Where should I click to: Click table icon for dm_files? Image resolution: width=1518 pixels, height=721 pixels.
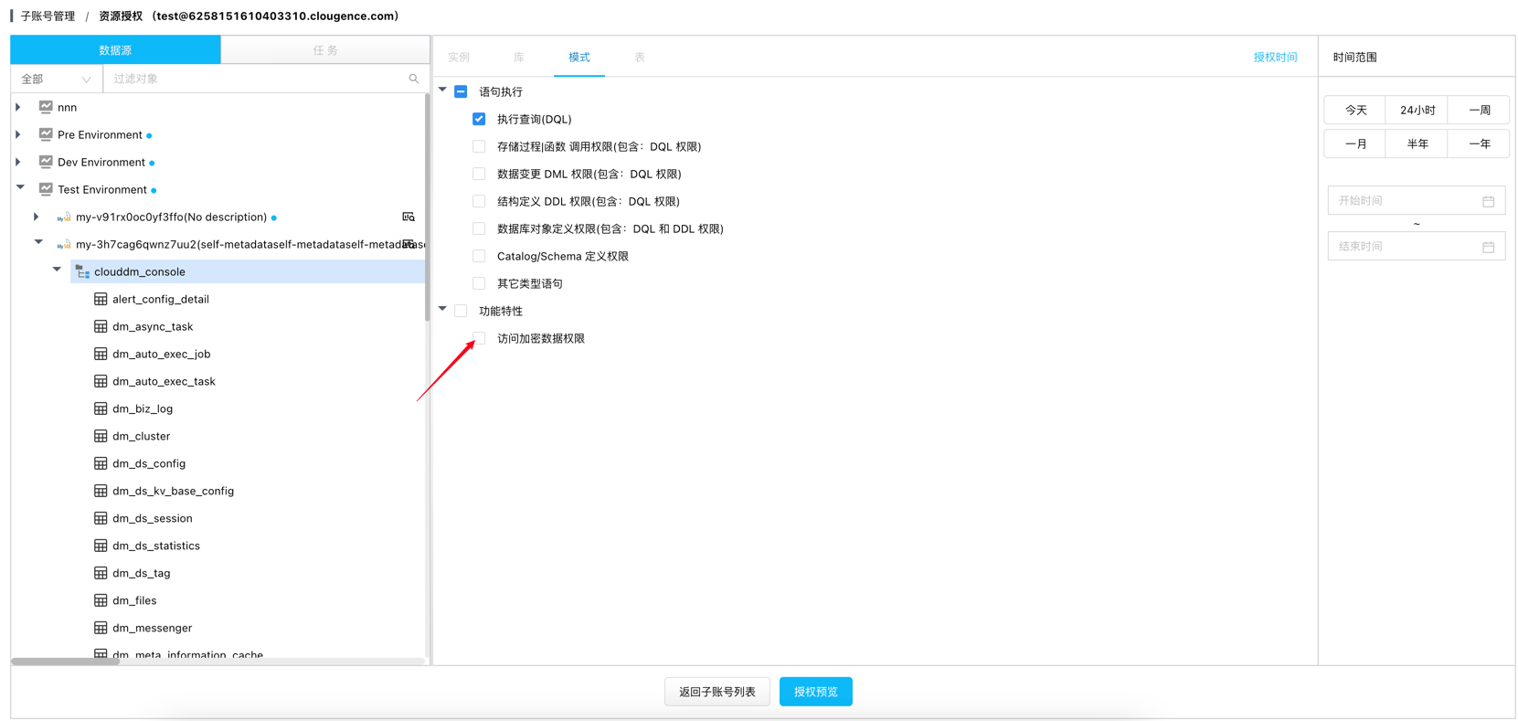click(x=101, y=600)
